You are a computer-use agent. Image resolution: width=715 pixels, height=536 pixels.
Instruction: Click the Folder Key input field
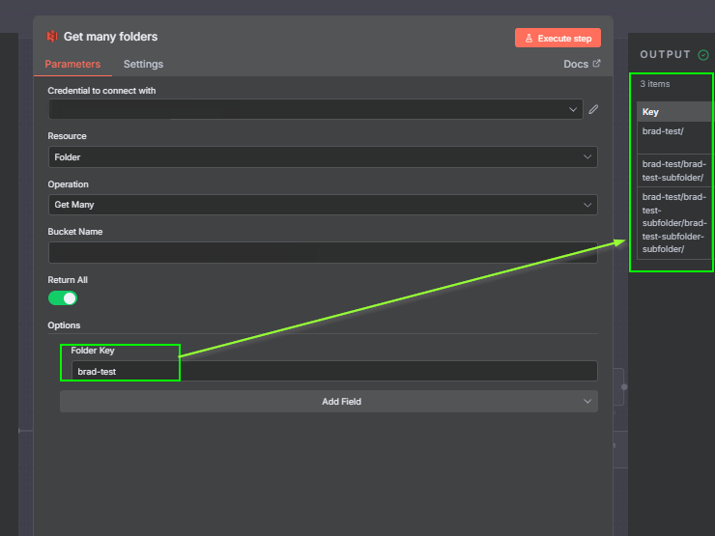(333, 371)
